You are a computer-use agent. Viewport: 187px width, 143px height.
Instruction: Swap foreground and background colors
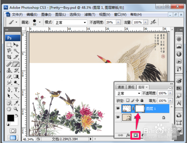(x=17, y=115)
